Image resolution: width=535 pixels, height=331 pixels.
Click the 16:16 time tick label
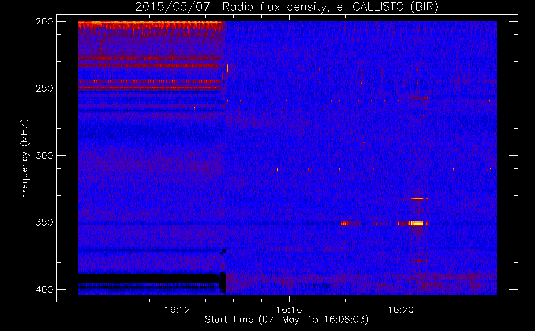point(289,310)
